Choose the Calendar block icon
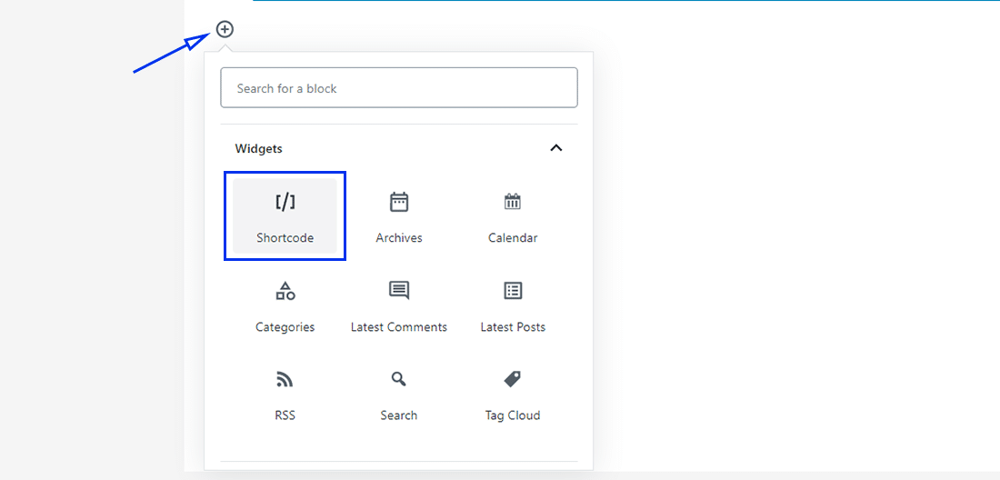 click(x=513, y=202)
